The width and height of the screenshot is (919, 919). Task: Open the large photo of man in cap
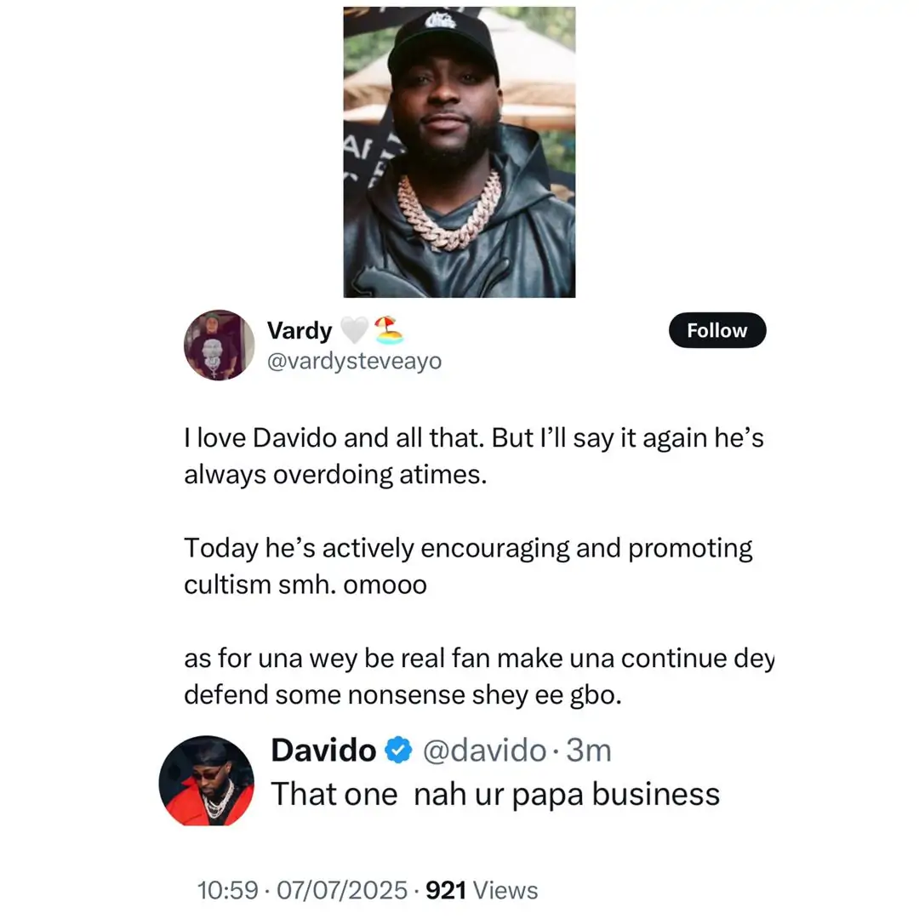click(x=459, y=152)
